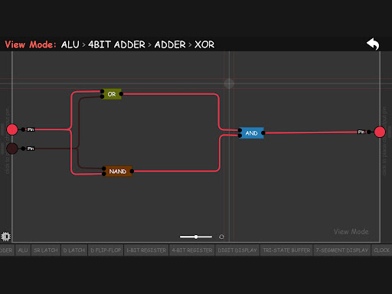Screen dimensions: 392x294
Task: Click the zoom reset icon beside slider
Action: 221,237
